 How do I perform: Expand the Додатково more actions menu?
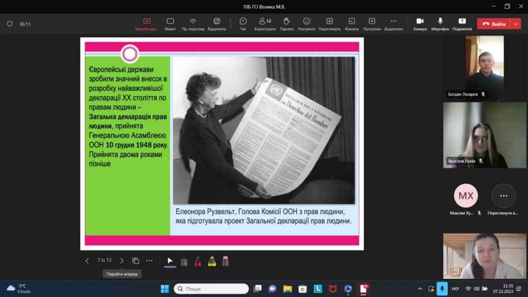[393, 24]
